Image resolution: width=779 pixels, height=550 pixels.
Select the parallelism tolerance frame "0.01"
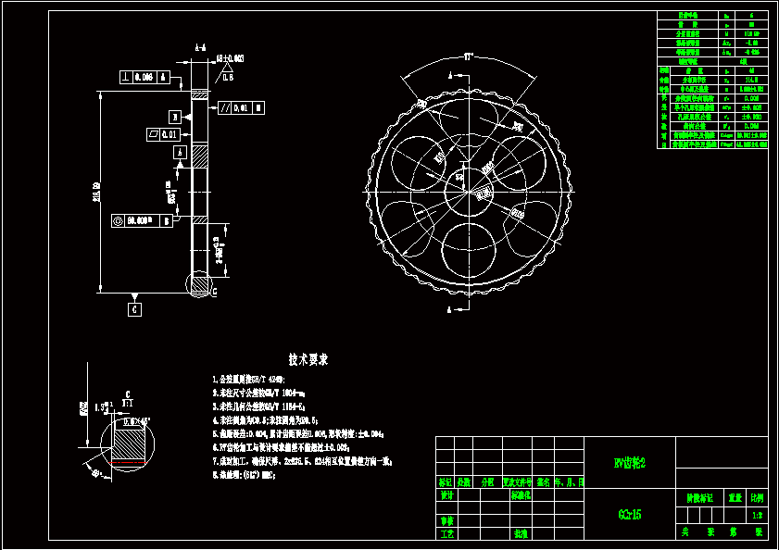point(242,107)
